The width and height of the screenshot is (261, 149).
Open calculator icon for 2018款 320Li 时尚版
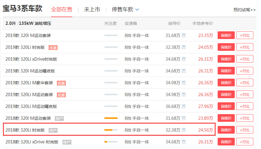[x=184, y=130]
